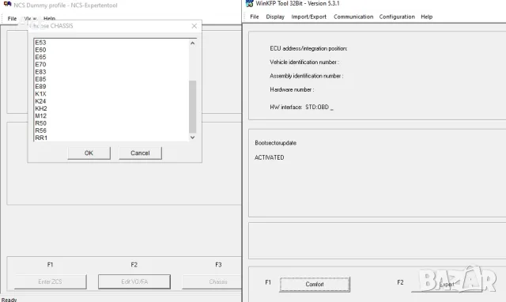Open NCS Expert File menu
Viewport: 506px width, 302px height.
12,18
